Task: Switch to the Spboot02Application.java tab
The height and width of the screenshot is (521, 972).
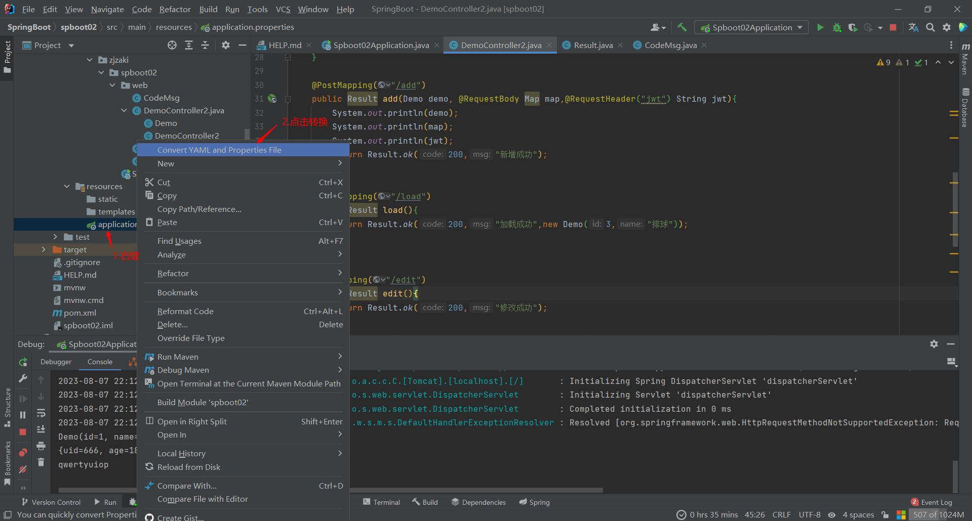Action: point(381,45)
